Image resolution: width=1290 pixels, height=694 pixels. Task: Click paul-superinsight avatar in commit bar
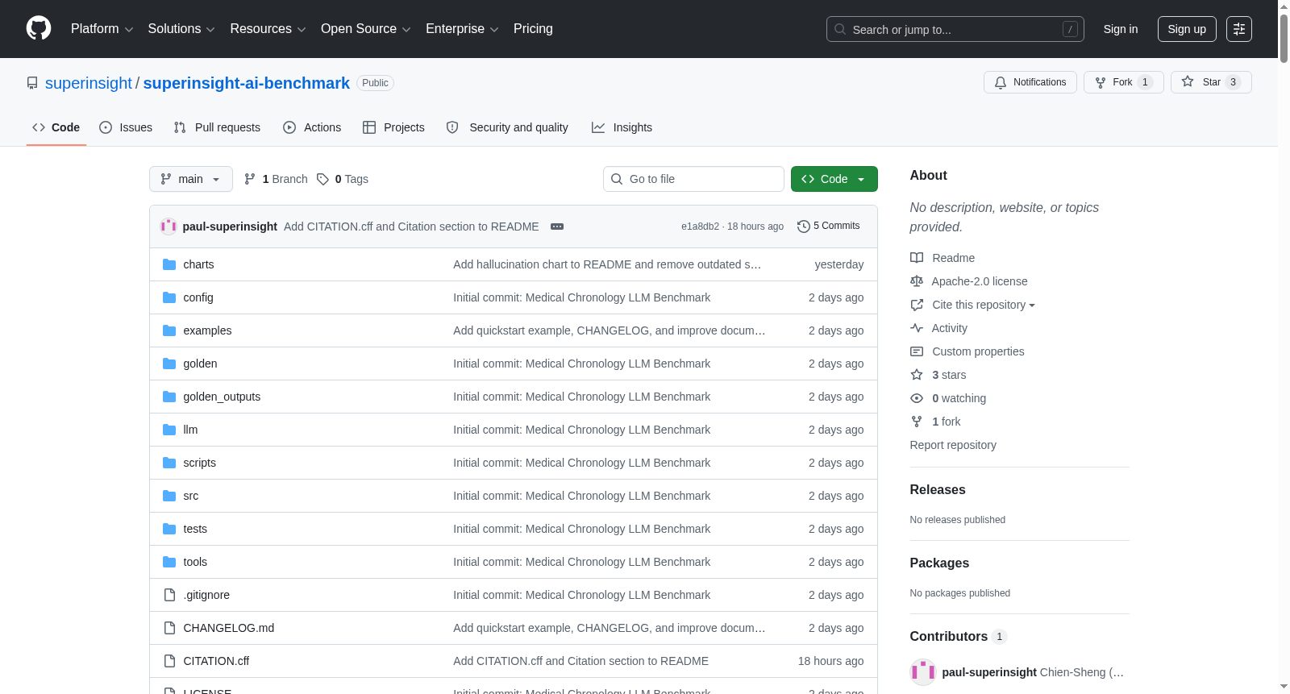[x=169, y=226]
